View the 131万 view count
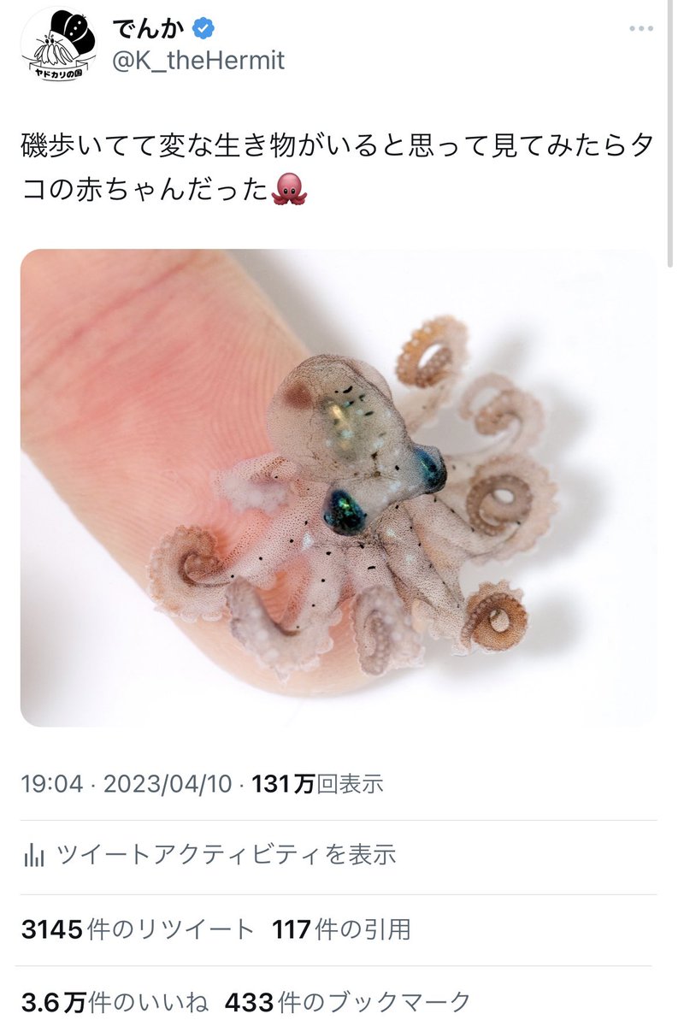678x1026 pixels. click(x=317, y=783)
